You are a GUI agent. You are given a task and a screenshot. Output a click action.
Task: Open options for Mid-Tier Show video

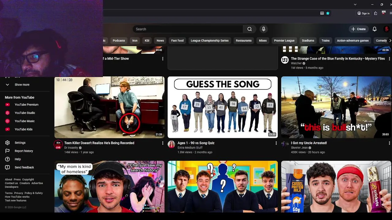[163, 59]
